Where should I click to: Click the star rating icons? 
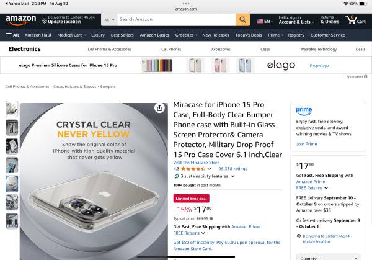tap(193, 168)
